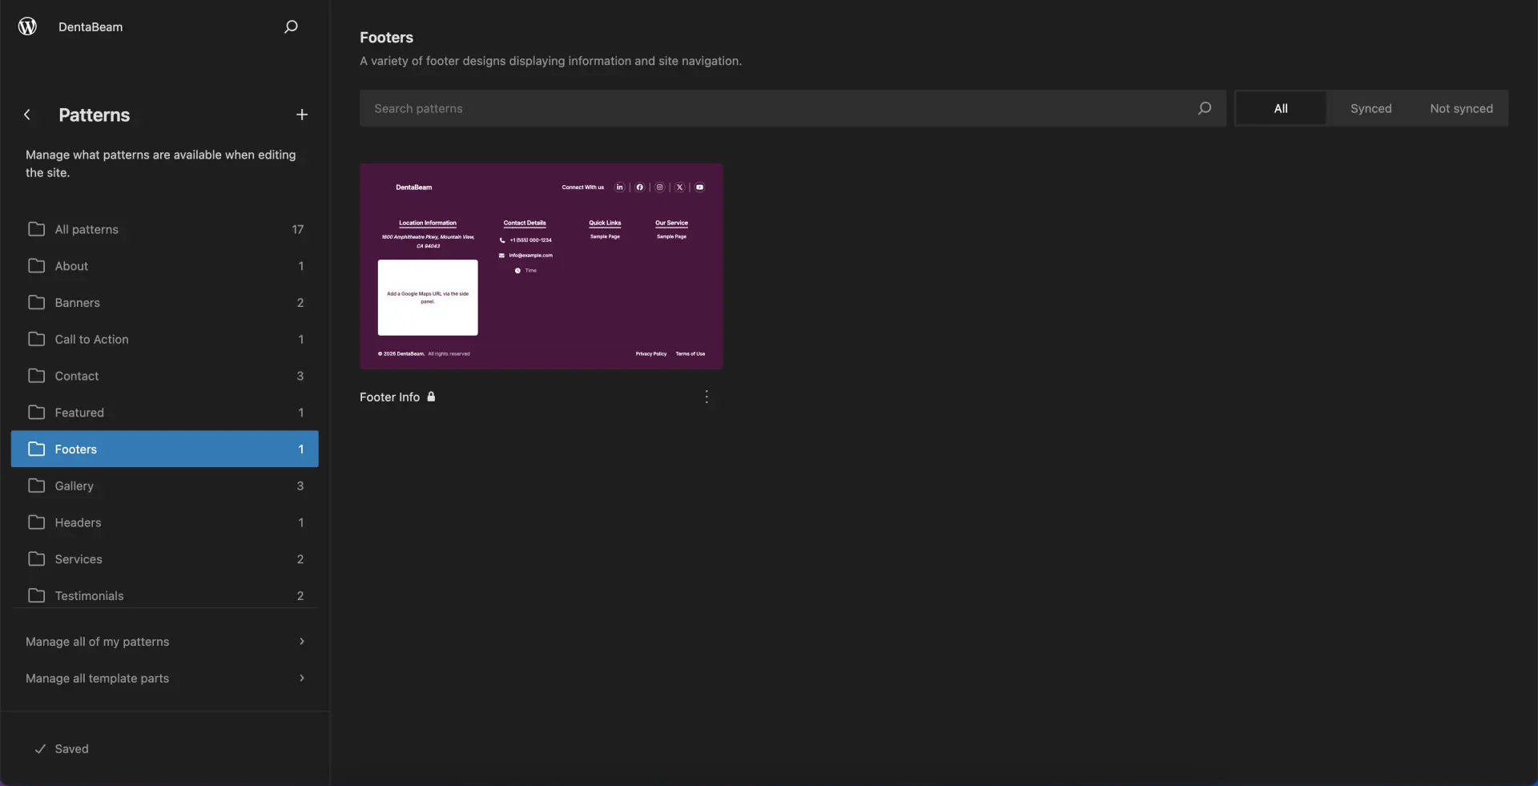
Task: Click the About folder icon
Action: coord(36,266)
